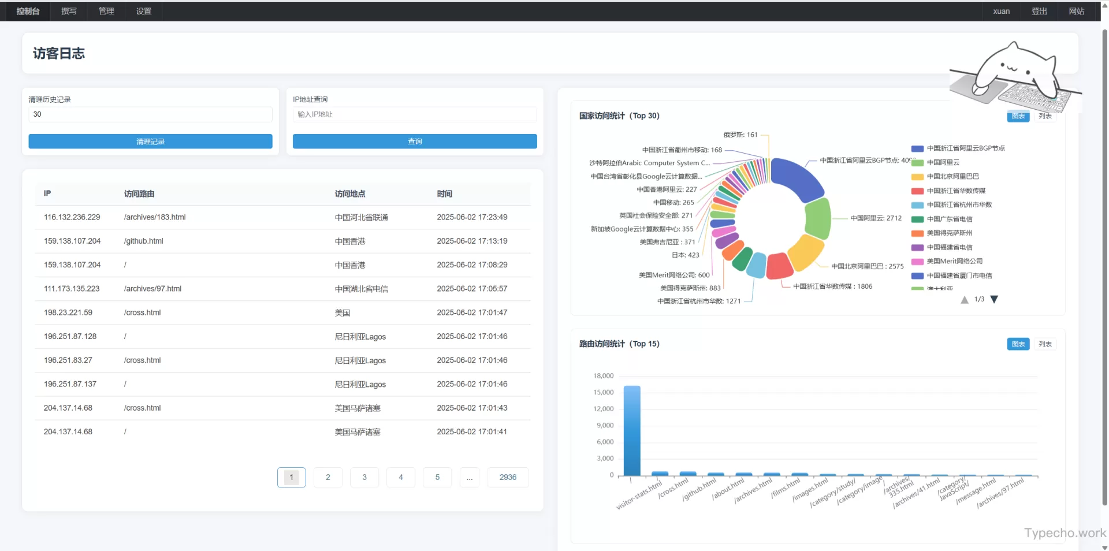Screen dimensions: 1109x551
Task: Switch route statistics to 图表 view
Action: pos(1018,344)
